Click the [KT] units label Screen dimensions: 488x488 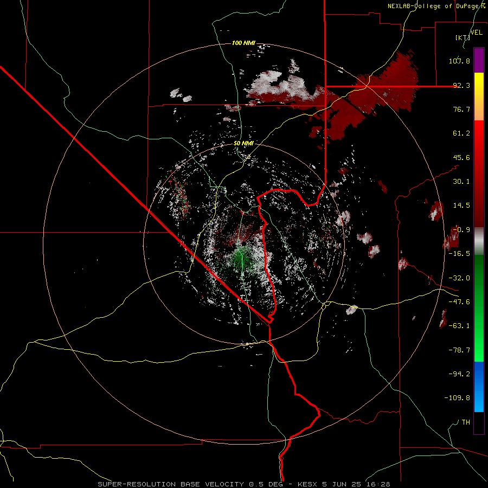463,37
